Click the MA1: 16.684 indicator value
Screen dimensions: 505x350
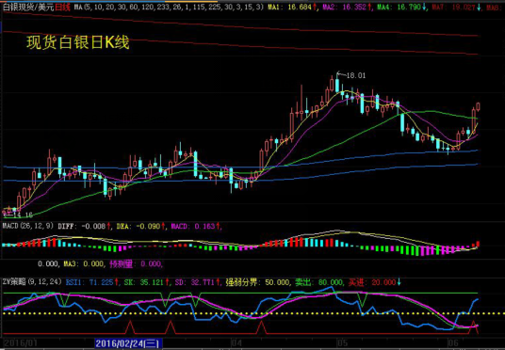pos(291,8)
